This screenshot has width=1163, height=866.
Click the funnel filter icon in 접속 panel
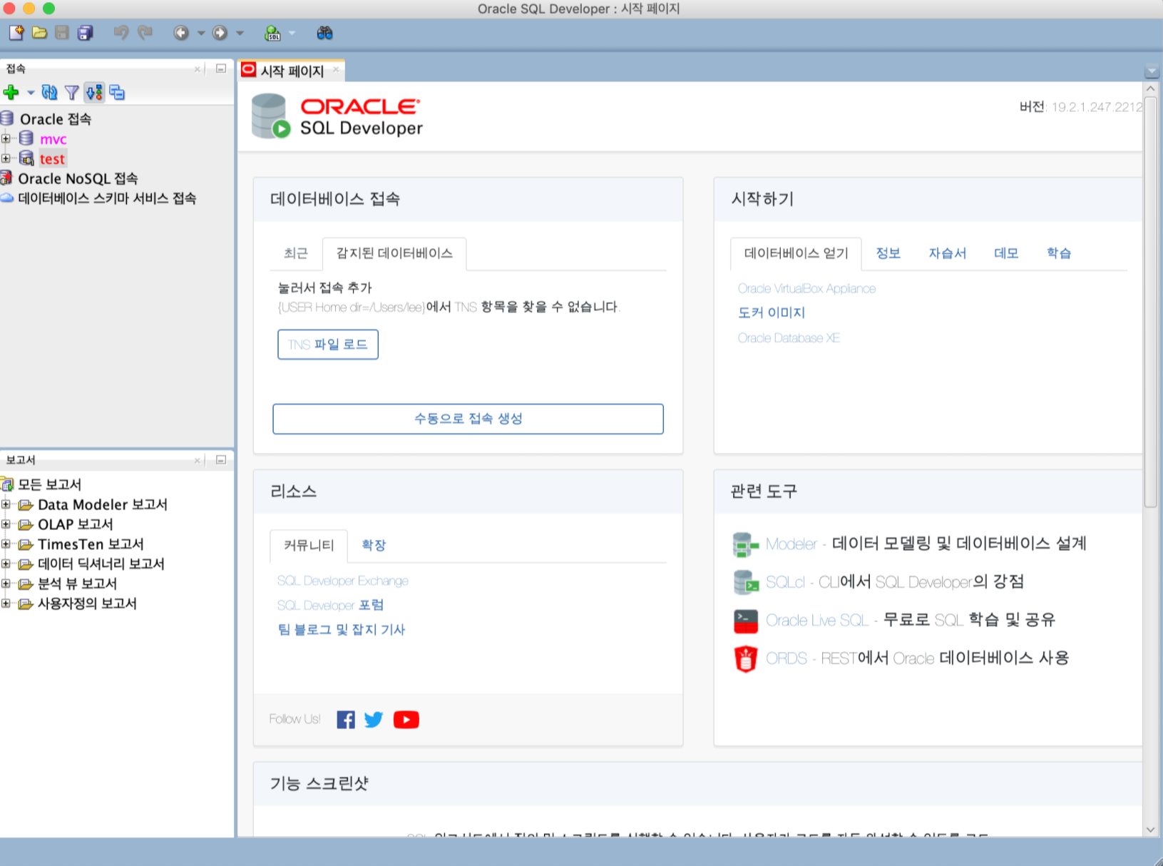point(71,92)
